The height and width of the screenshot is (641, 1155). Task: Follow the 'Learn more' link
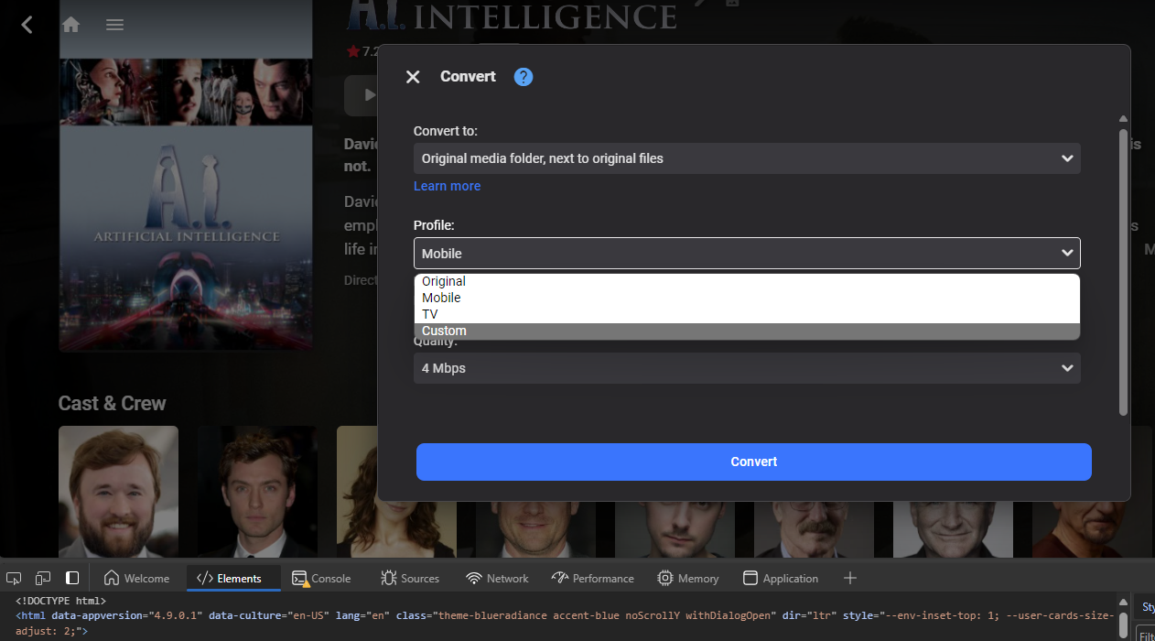tap(447, 186)
